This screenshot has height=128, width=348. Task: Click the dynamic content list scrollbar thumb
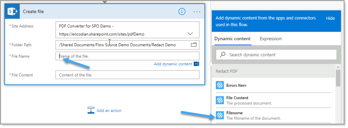[x=338, y=78]
